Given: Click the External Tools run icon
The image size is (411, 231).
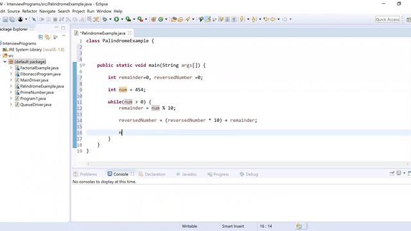Looking at the screenshot, I should [x=140, y=19].
